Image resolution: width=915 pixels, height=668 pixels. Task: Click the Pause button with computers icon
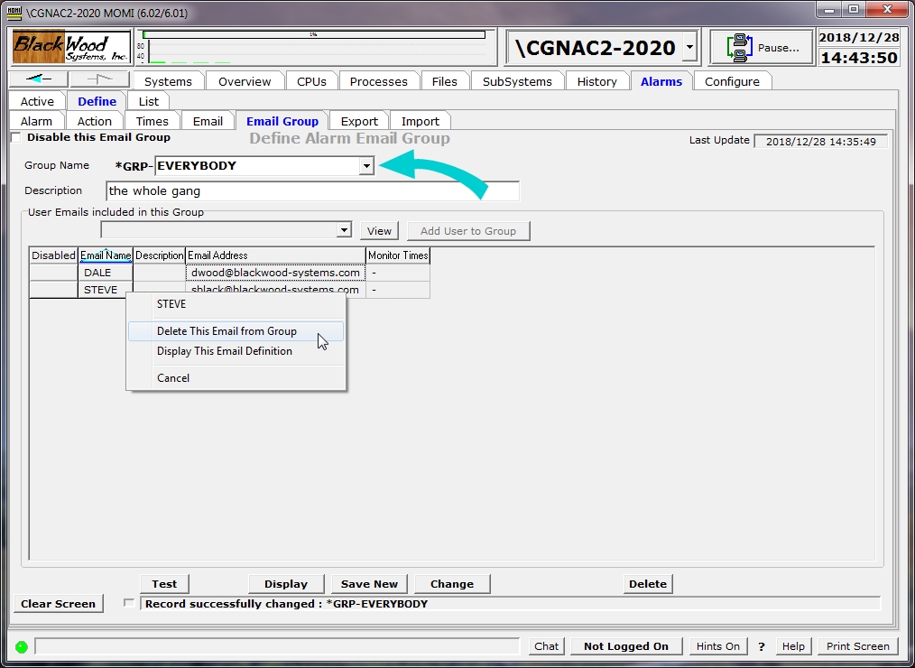(761, 48)
